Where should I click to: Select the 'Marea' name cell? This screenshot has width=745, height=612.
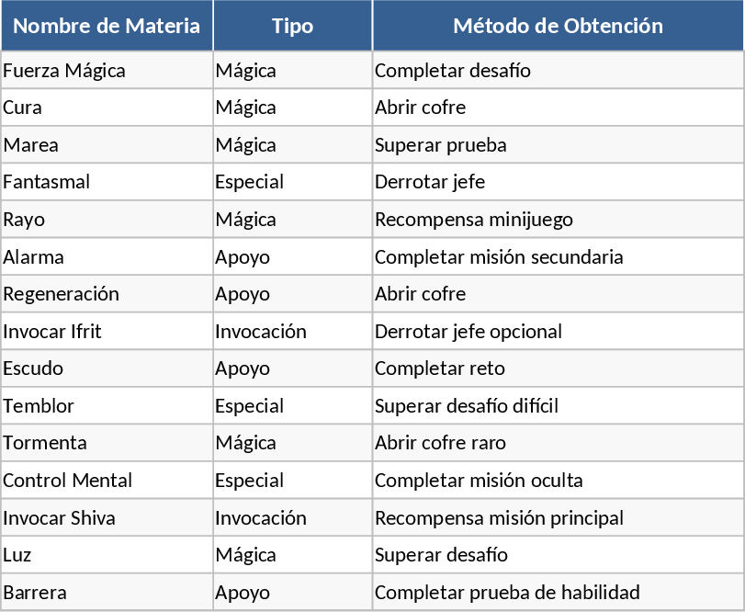tap(30, 145)
